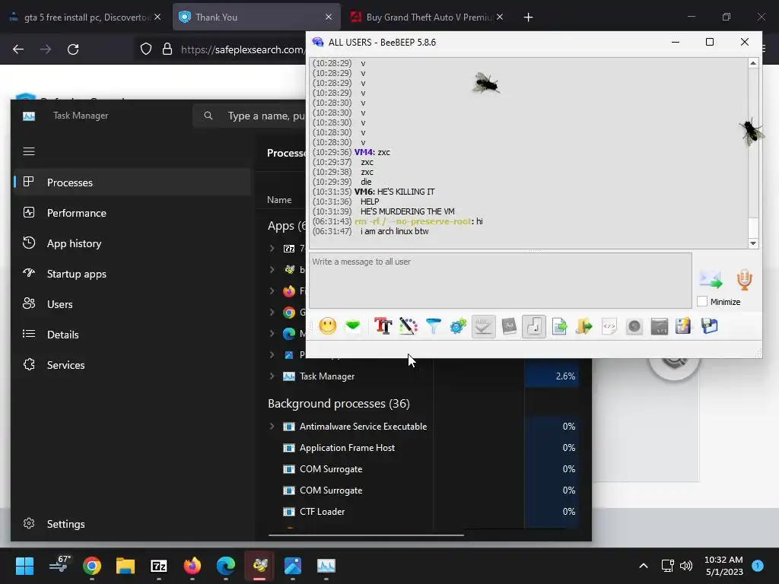Click the chat scrollbar down arrow
The image size is (779, 584).
point(753,243)
